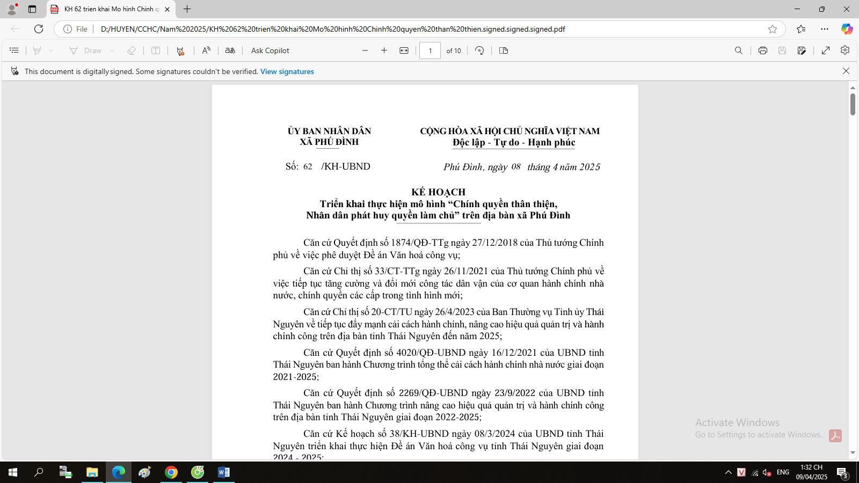Expand the Draw tool options dropdown
Viewport: 859px width, 483px height.
pyautogui.click(x=112, y=50)
